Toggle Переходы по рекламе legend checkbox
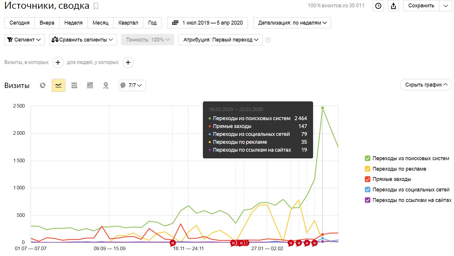Viewport: 454px width, 256px height. coord(368,169)
